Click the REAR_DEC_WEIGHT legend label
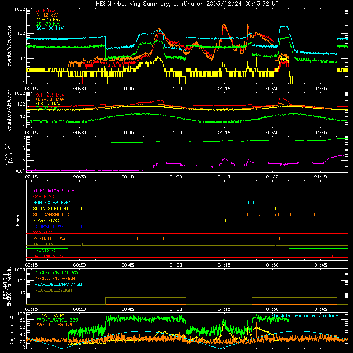The width and height of the screenshot is (353, 353). pos(54,290)
